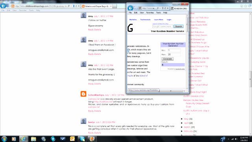This screenshot has width=252, height=142.
Task: Follow the Statistics link on RANDOM.ORG
Action: (x=133, y=20)
